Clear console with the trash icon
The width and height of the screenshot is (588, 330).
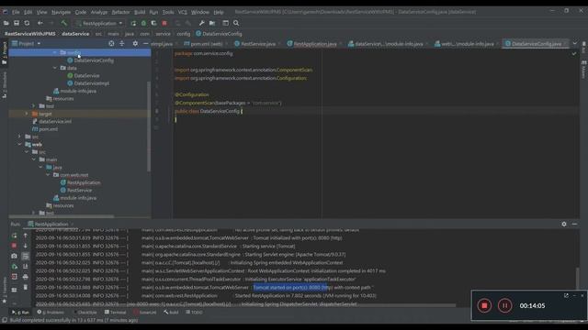coord(25,287)
